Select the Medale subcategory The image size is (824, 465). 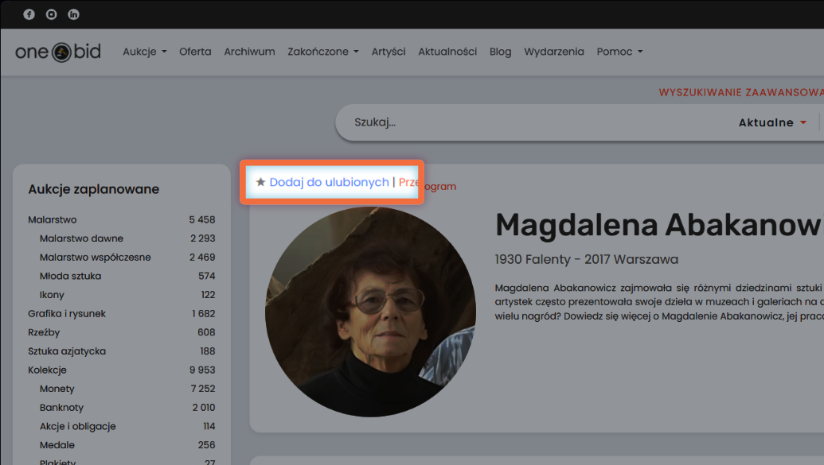[57, 445]
